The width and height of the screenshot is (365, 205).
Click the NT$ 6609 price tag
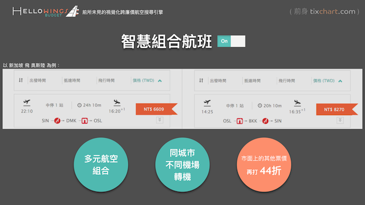pos(156,109)
